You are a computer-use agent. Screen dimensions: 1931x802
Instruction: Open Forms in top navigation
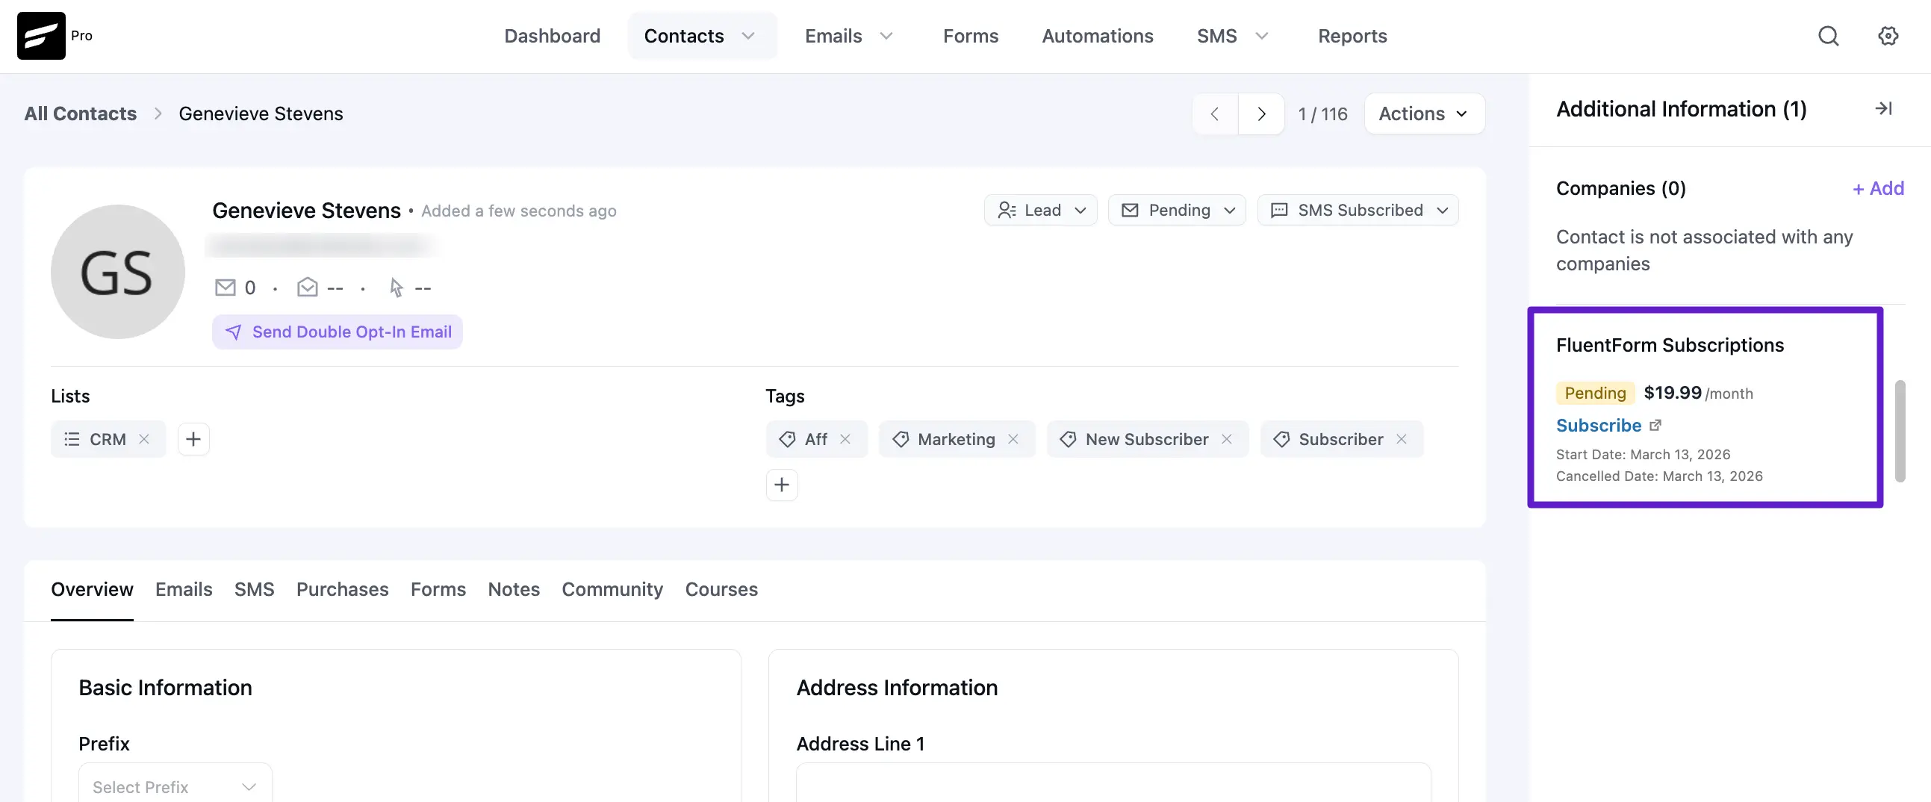[971, 36]
